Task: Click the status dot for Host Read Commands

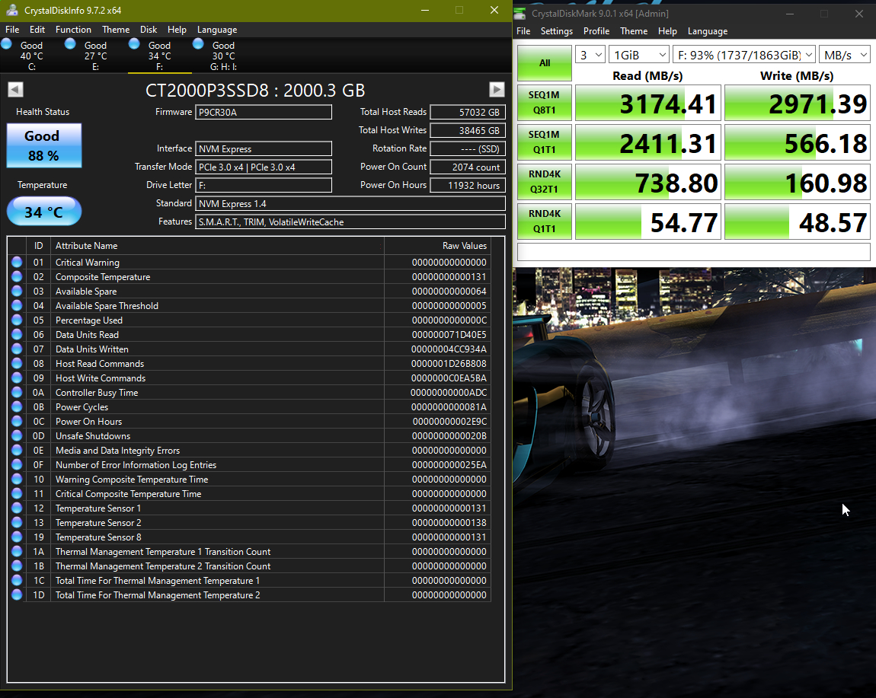Action: 17,364
